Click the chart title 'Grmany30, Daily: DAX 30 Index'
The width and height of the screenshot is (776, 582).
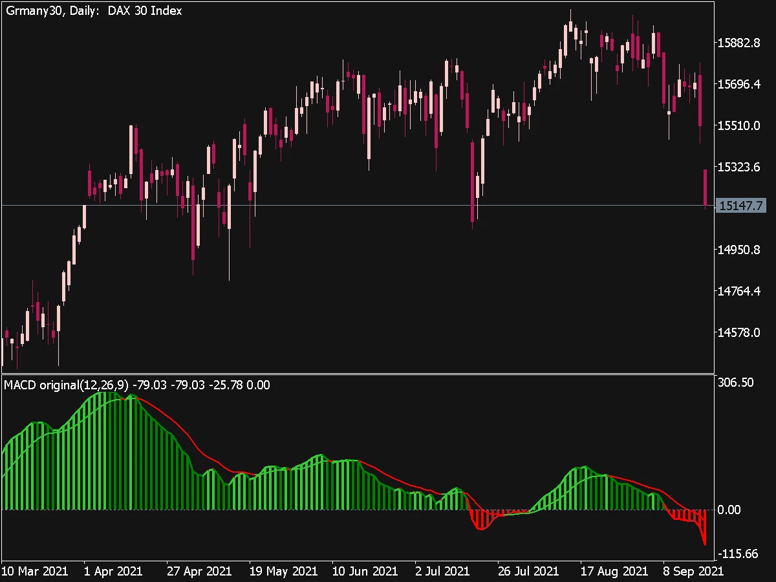pos(94,11)
